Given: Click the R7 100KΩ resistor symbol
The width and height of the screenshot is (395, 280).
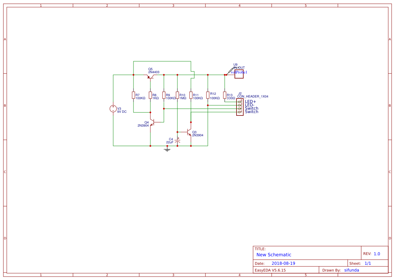Looking at the screenshot, I should pos(133,95).
